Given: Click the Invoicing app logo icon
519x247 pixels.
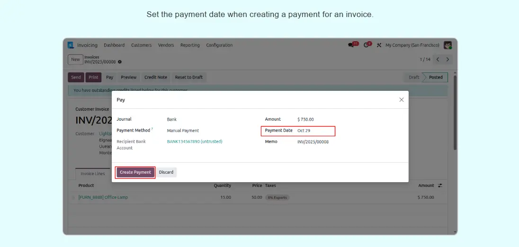Looking at the screenshot, I should pyautogui.click(x=71, y=45).
